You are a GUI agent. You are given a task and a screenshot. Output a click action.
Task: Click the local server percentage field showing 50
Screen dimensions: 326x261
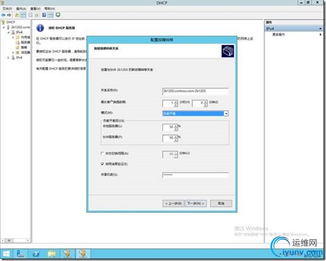coord(168,127)
